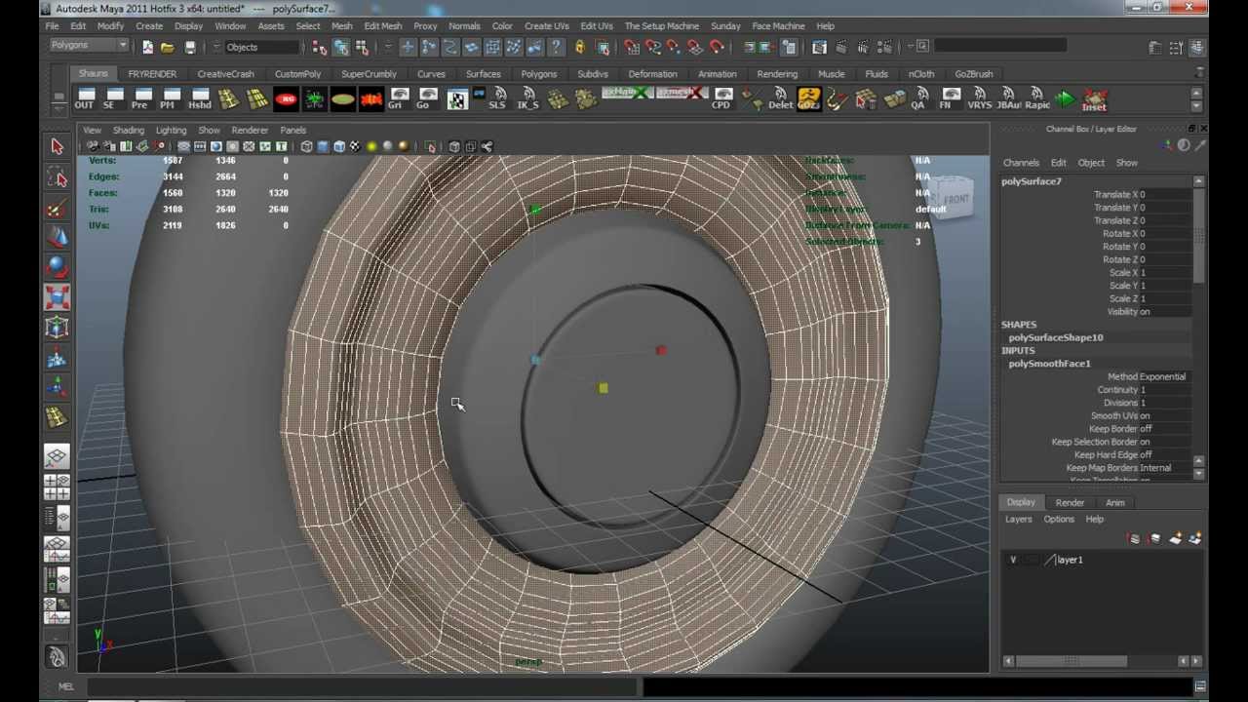Click the Rapid shelf icon
Image resolution: width=1248 pixels, height=702 pixels.
pos(1036,99)
